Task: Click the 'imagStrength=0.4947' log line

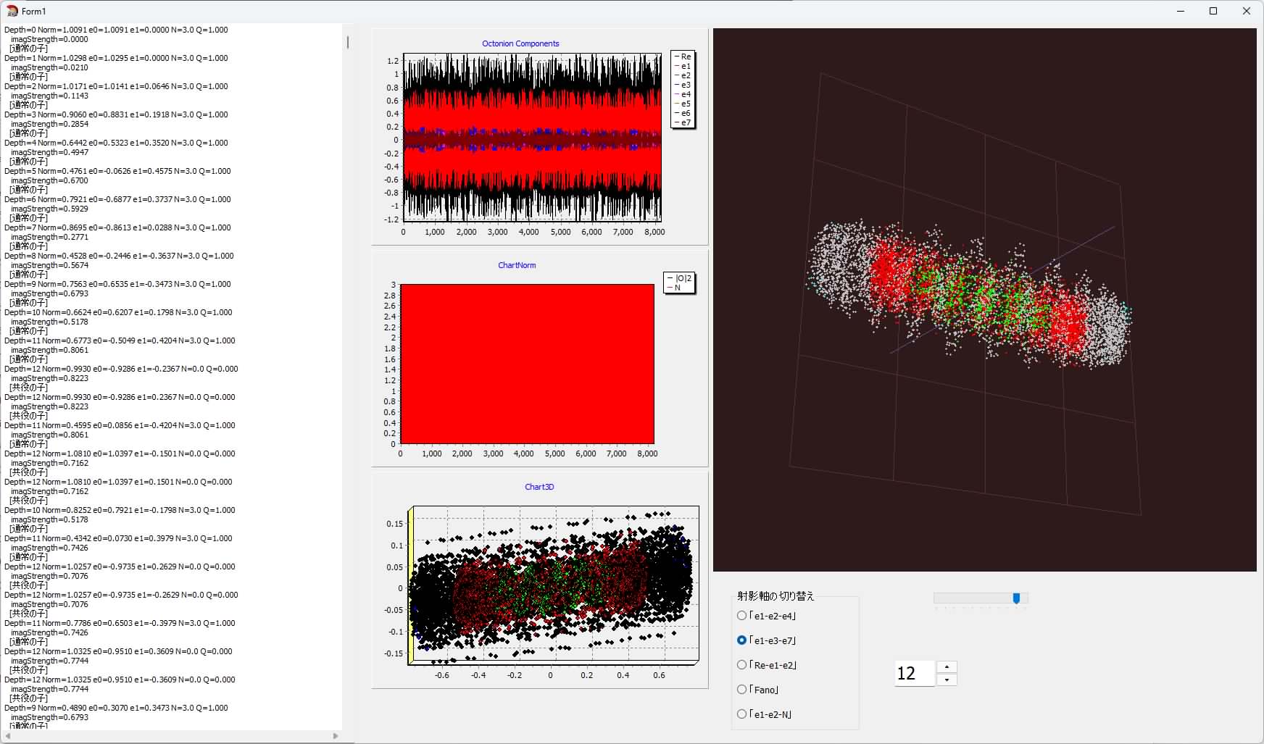Action: coord(49,152)
